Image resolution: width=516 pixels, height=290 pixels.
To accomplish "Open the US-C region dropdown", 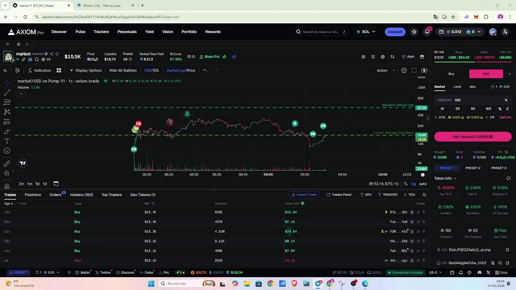I will click(x=435, y=273).
